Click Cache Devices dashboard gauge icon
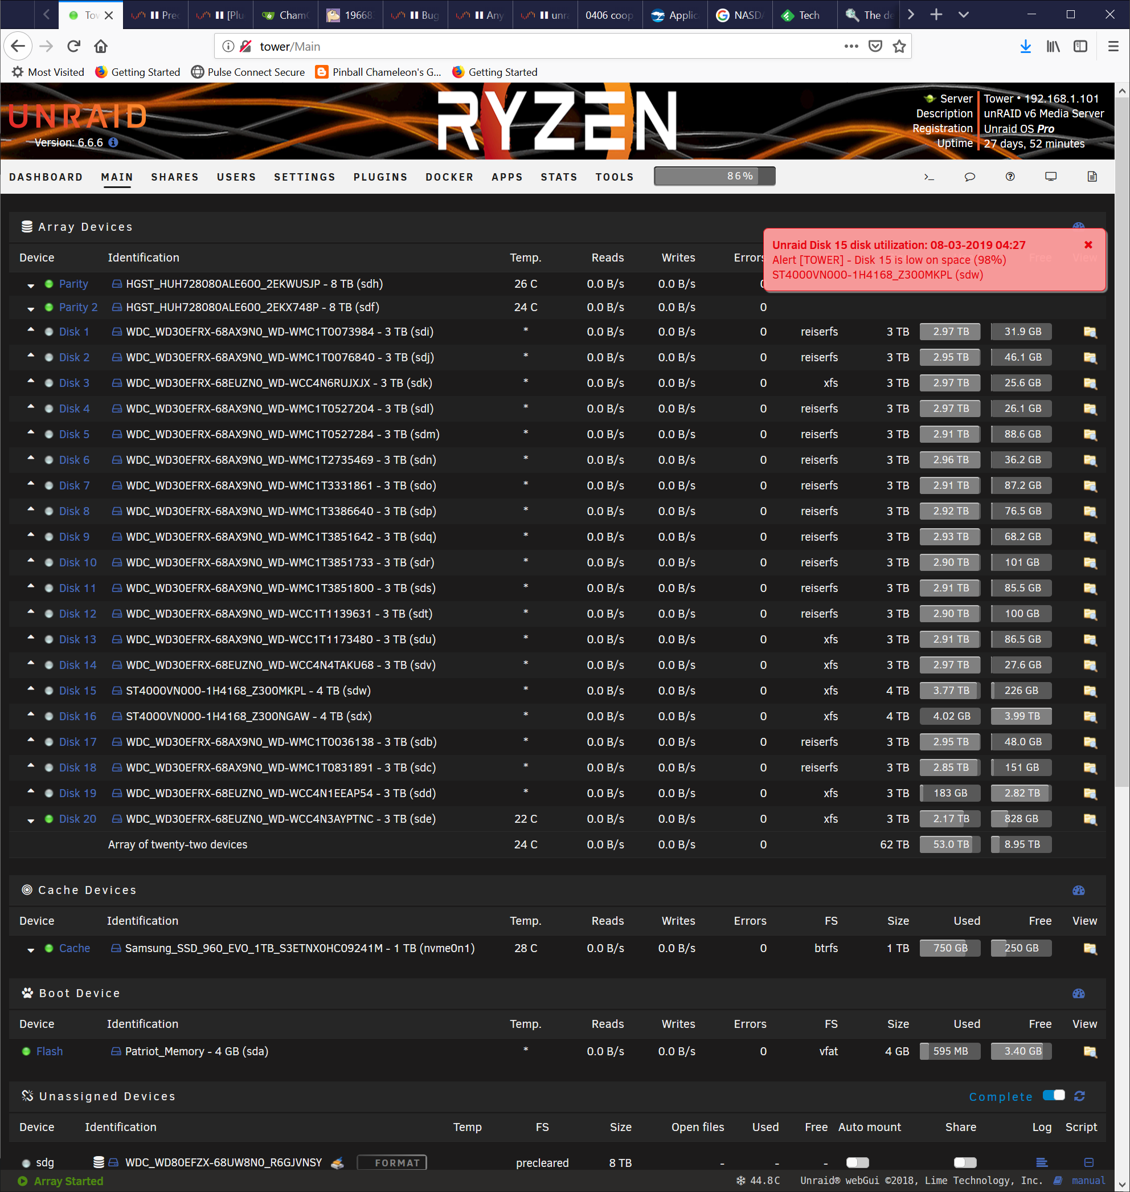Viewport: 1130px width, 1192px height. point(1078,891)
